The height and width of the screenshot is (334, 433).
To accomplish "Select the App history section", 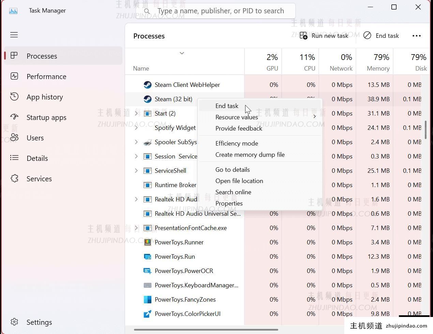I will click(x=45, y=97).
